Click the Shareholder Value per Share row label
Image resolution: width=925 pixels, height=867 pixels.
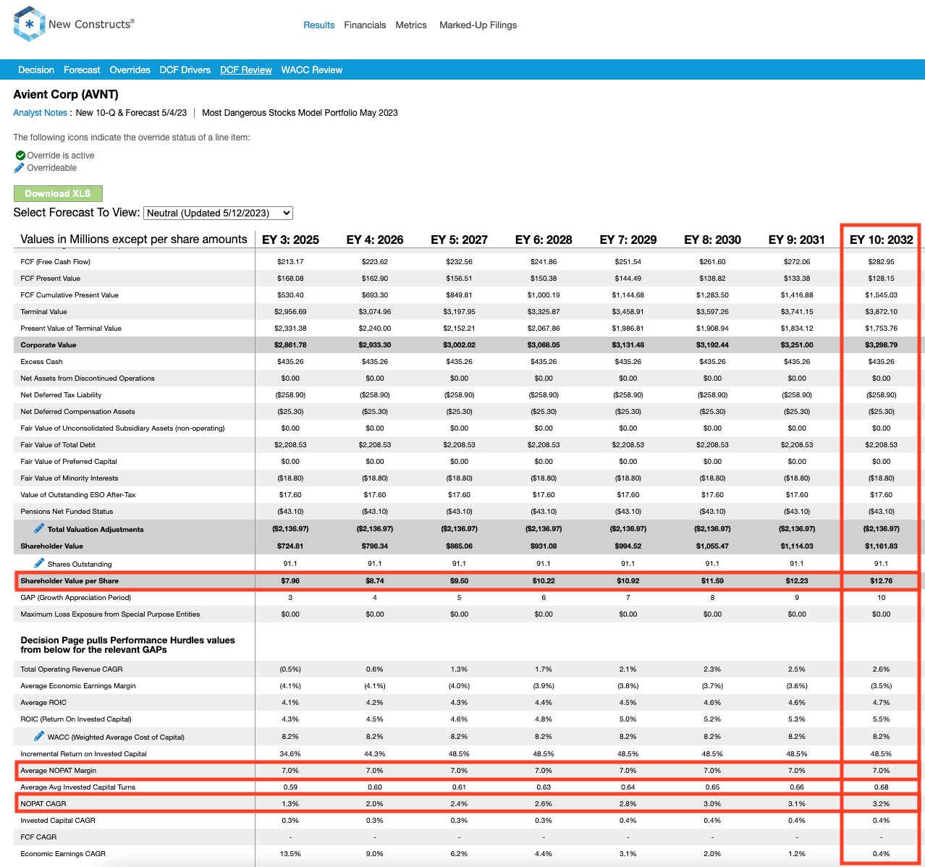tap(69, 580)
